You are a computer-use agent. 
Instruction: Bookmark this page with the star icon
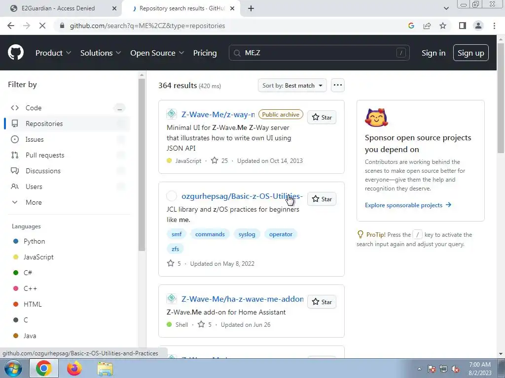pos(443,26)
